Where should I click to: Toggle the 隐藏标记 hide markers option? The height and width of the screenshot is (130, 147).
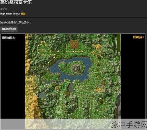(x=138, y=37)
